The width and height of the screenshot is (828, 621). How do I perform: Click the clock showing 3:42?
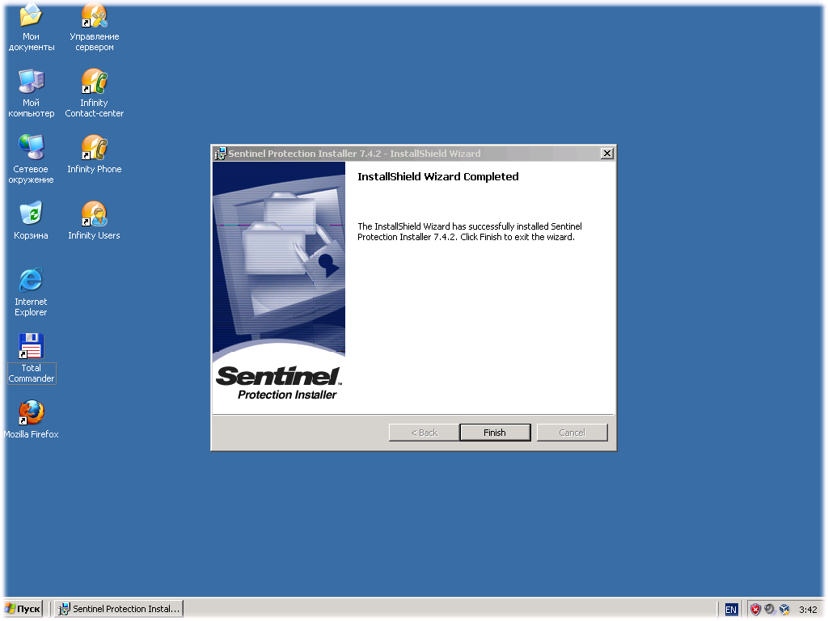pyautogui.click(x=808, y=610)
